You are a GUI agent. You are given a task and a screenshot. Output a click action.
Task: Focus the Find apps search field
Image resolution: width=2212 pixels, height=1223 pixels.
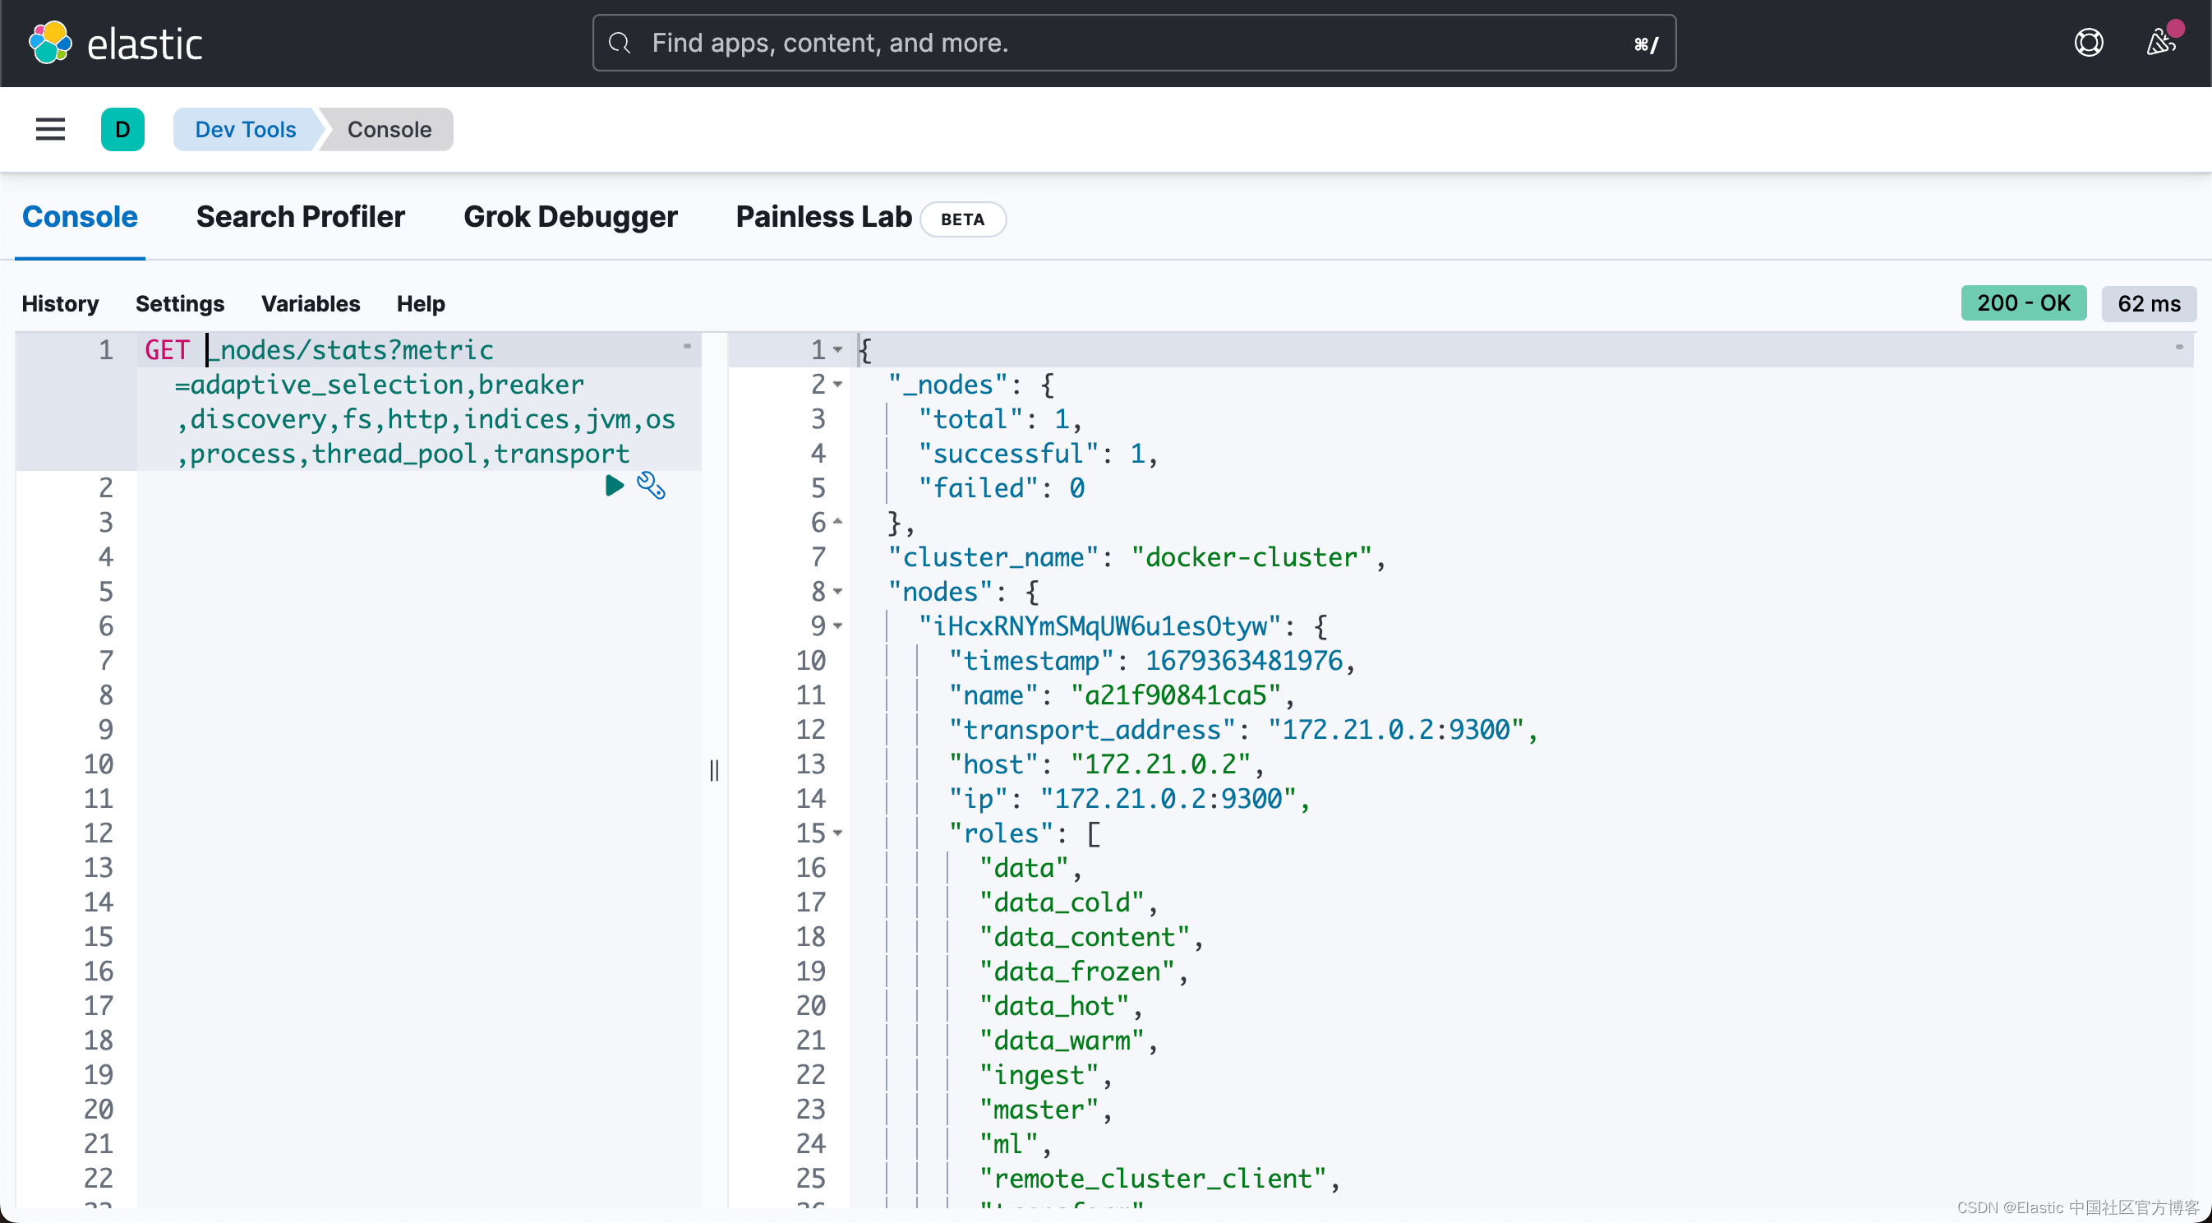(x=1134, y=43)
